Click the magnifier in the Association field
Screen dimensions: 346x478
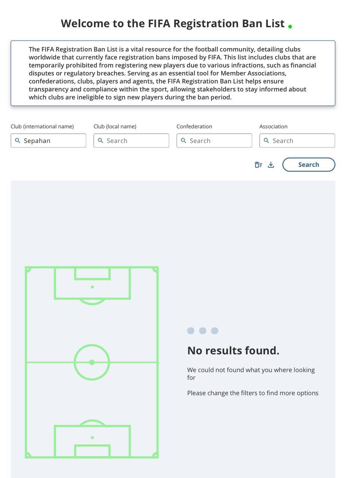click(x=266, y=140)
